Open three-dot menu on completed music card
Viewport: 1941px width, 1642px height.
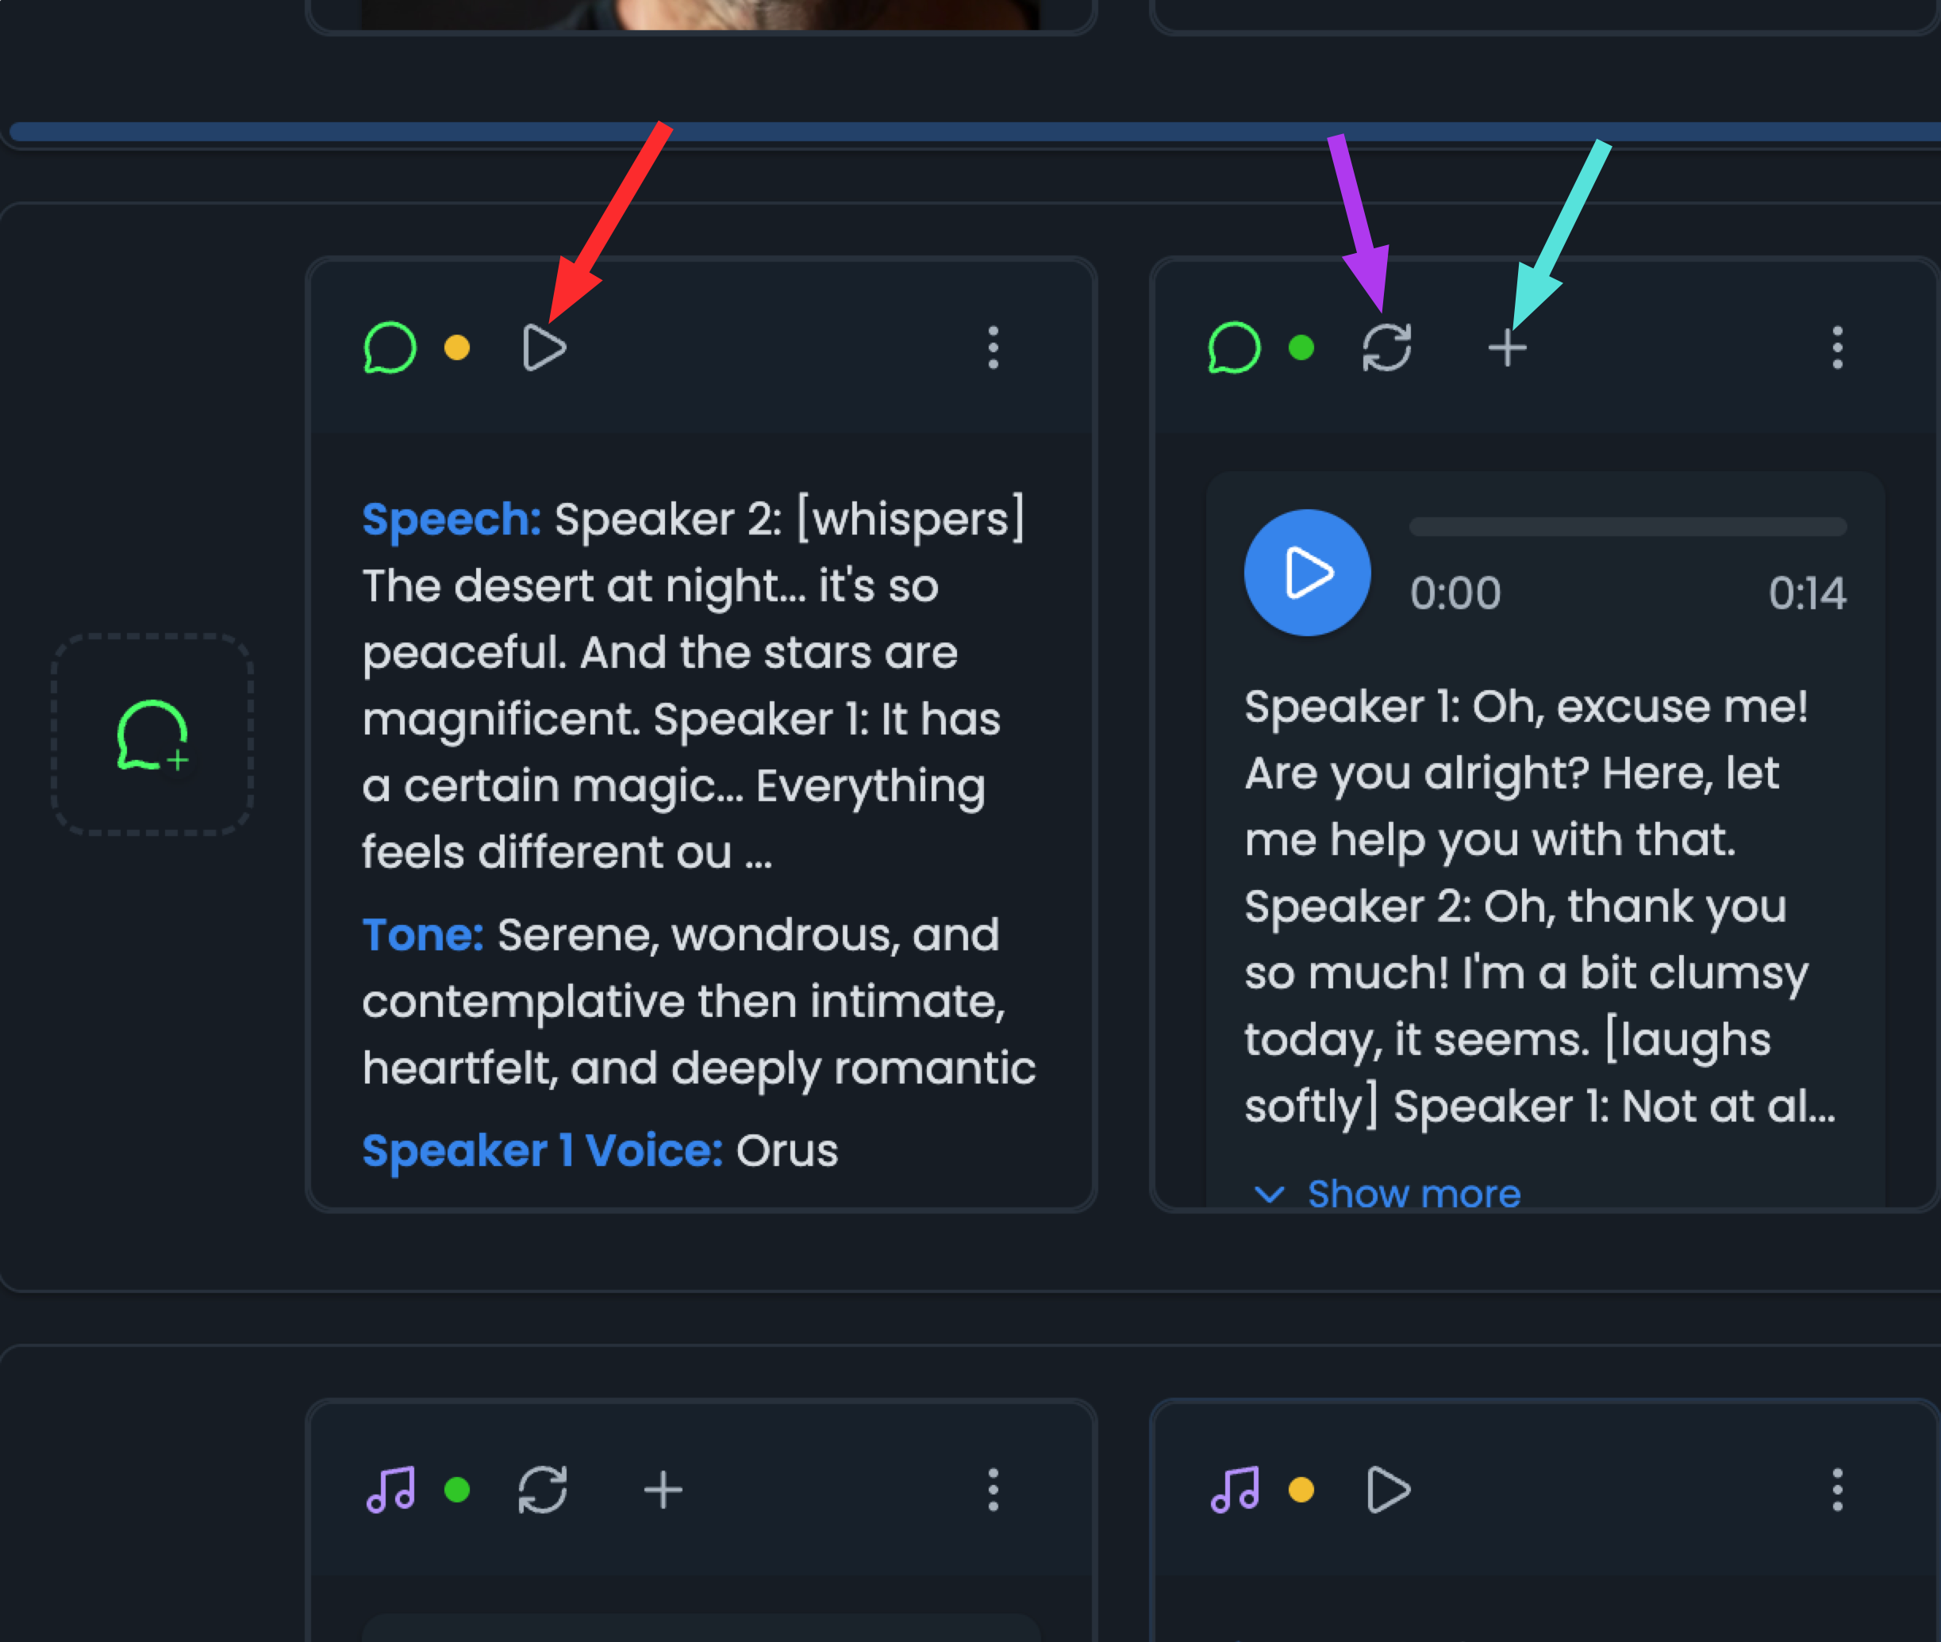click(994, 1490)
